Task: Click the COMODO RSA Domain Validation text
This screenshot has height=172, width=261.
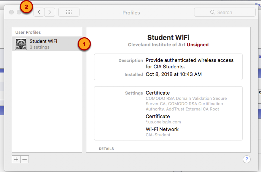Action: pos(186,104)
